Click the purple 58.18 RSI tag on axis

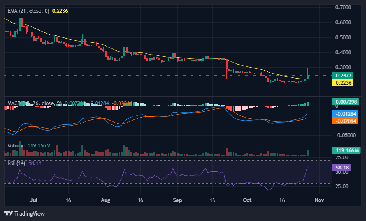(x=342, y=168)
